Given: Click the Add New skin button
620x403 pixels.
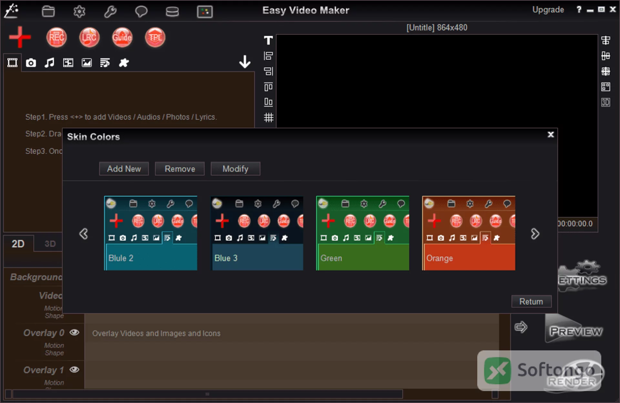Looking at the screenshot, I should pos(124,169).
